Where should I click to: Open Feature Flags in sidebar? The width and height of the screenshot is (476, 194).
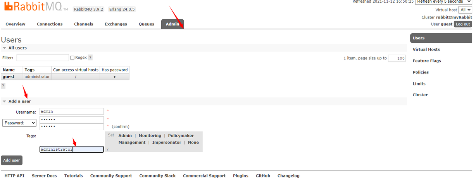427,61
